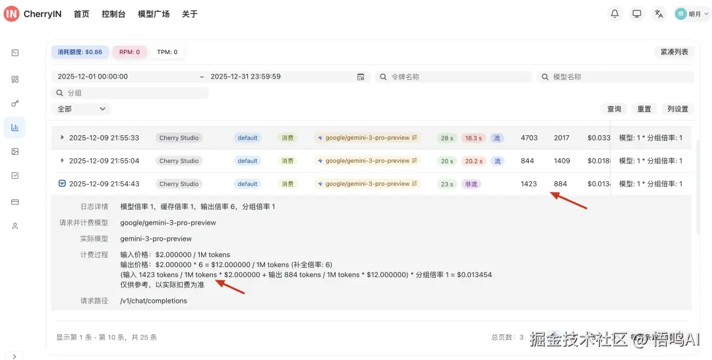712x360 pixels.
Task: Click the start date 2025-12-01 00:00:00 field
Action: pos(93,76)
